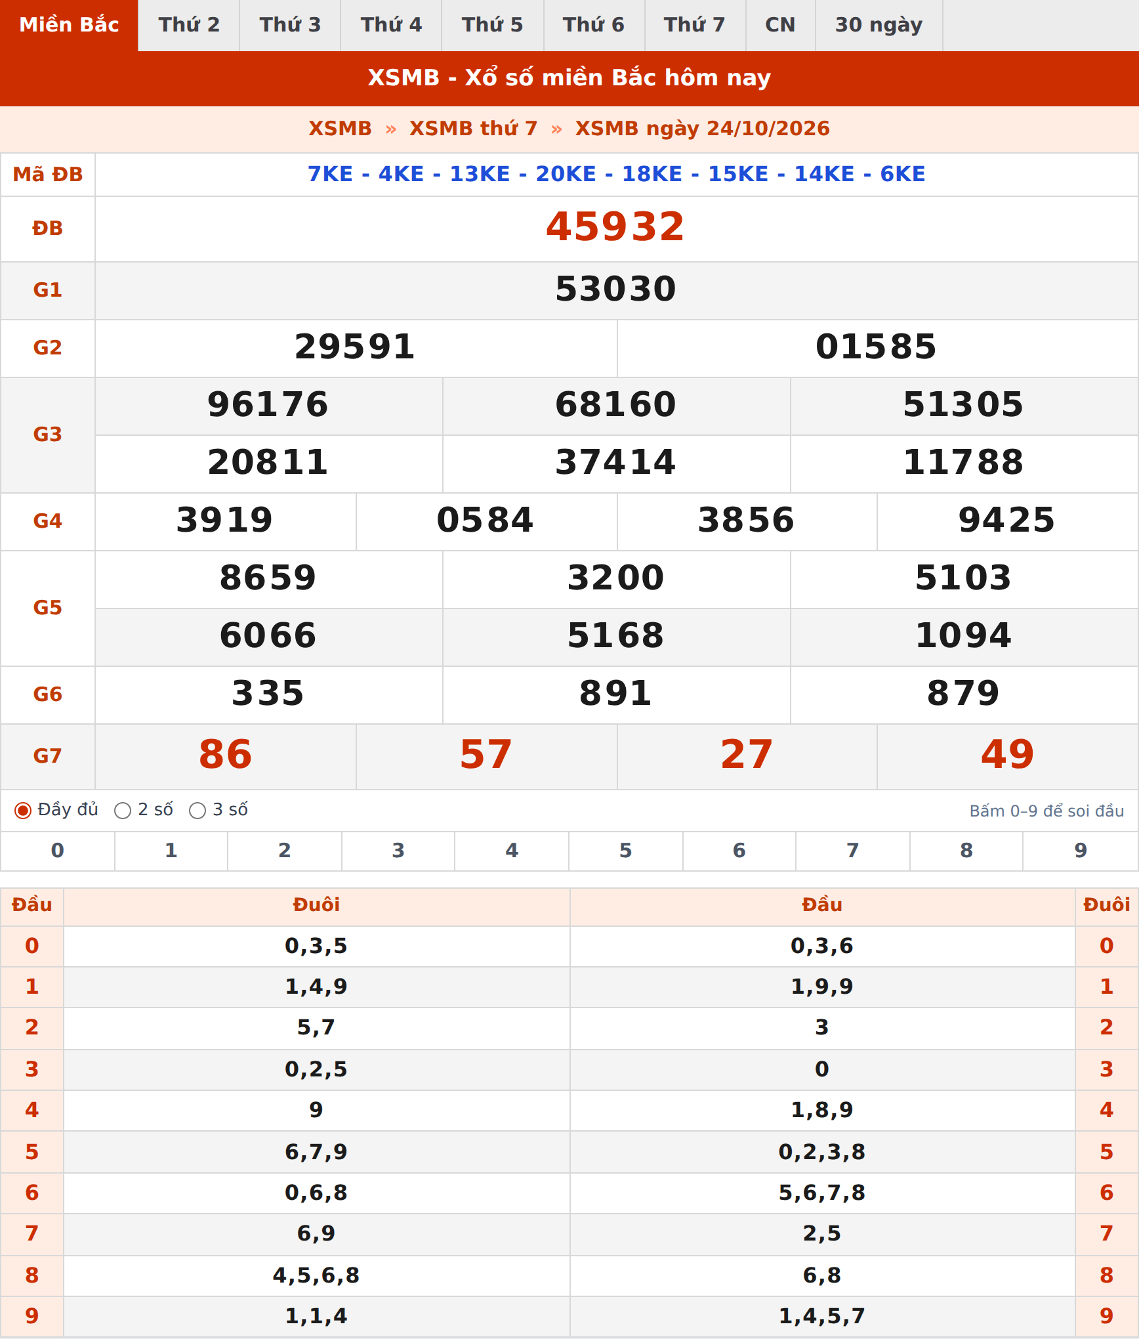This screenshot has height=1339, width=1139.
Task: Switch to the Thứ 7 tab
Action: 695,25
